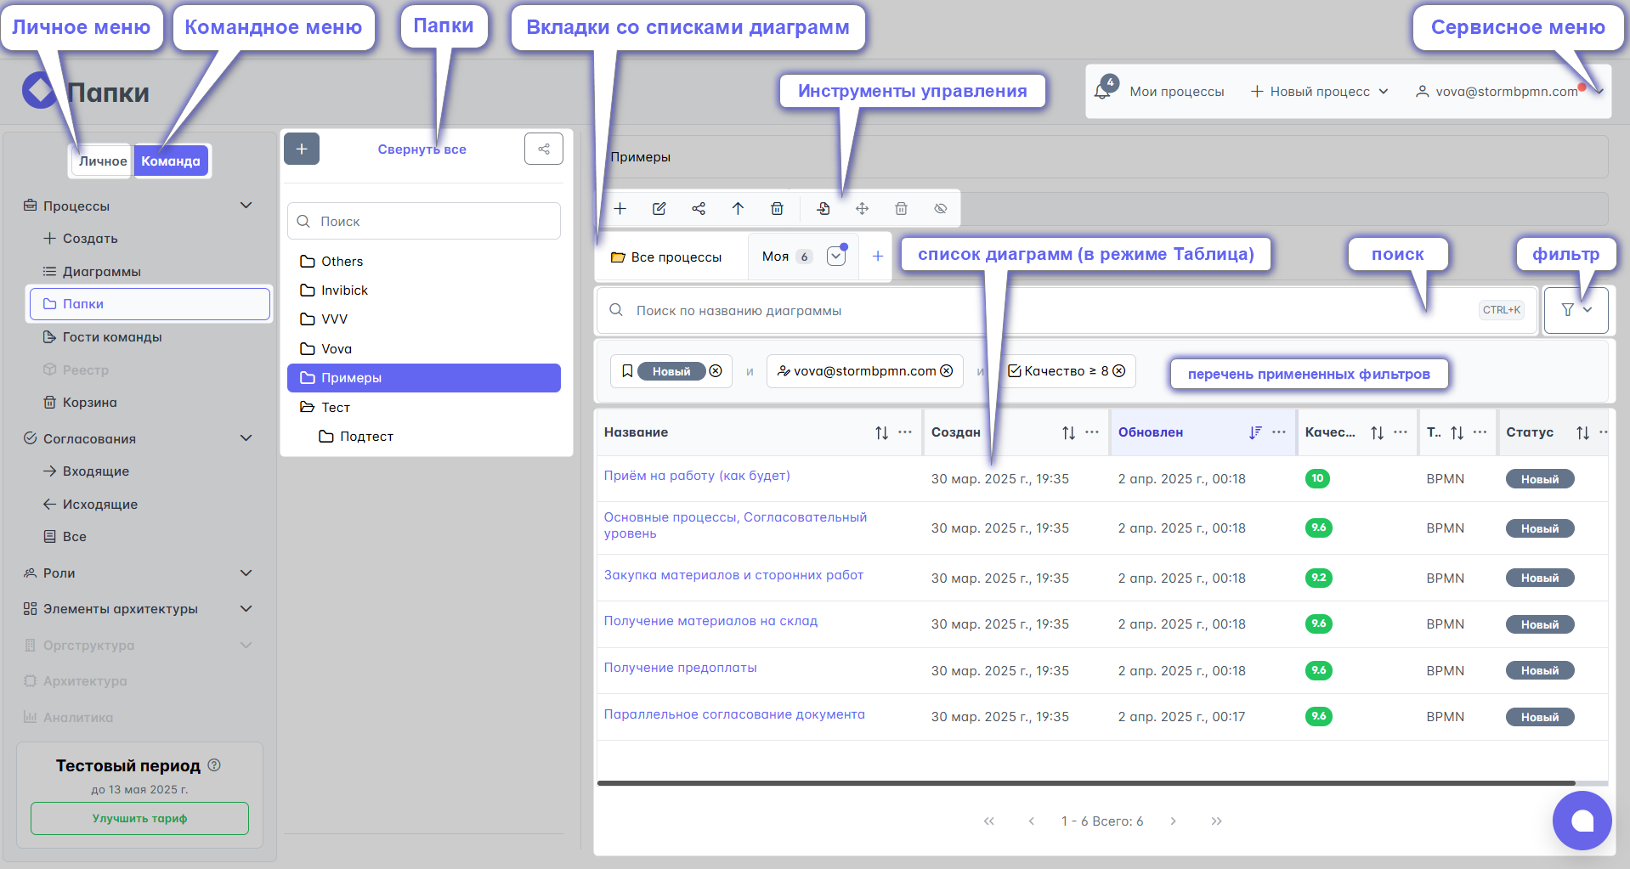Collapse the Процессы section
Screen dimensions: 1630x869
pyautogui.click(x=246, y=206)
